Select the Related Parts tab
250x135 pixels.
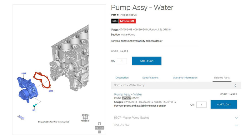click(222, 77)
